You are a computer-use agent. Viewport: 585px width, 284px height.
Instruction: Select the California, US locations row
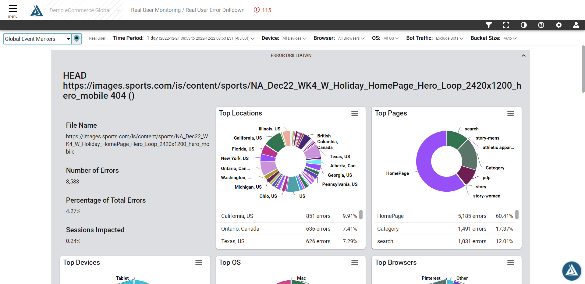point(289,216)
